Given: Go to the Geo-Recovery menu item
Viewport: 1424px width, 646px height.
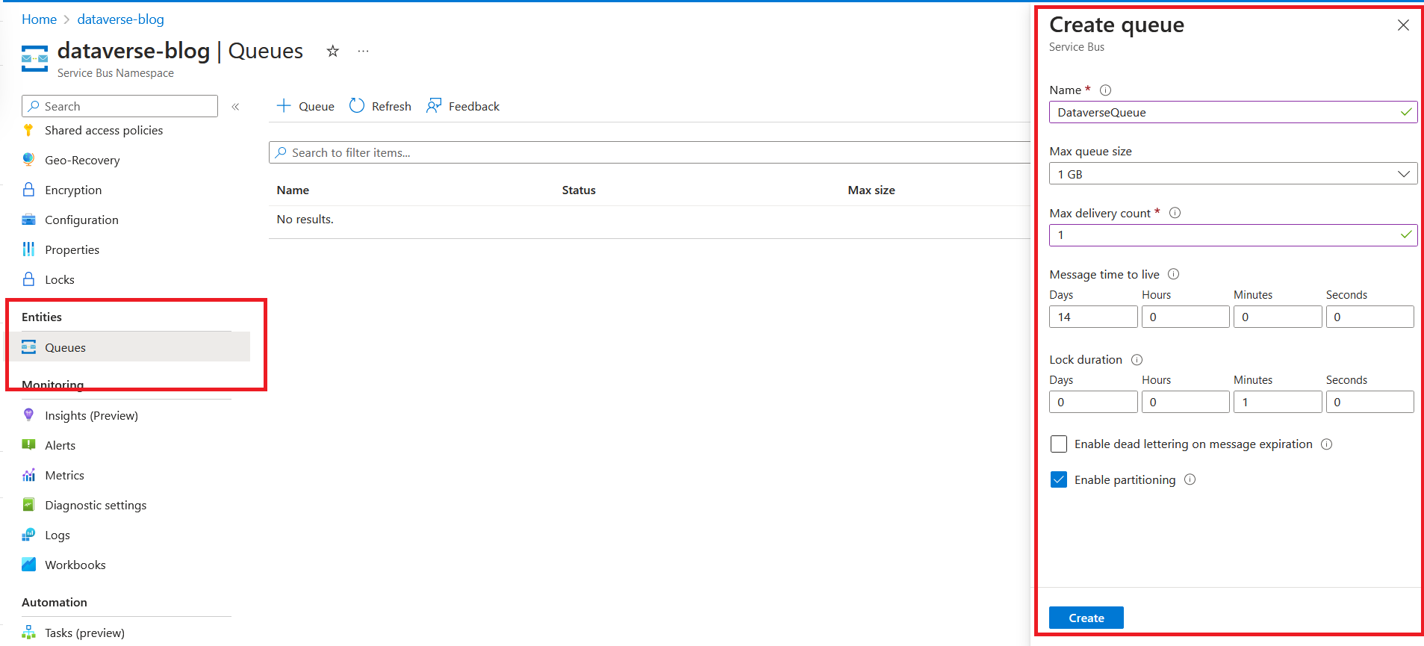Looking at the screenshot, I should coord(82,160).
